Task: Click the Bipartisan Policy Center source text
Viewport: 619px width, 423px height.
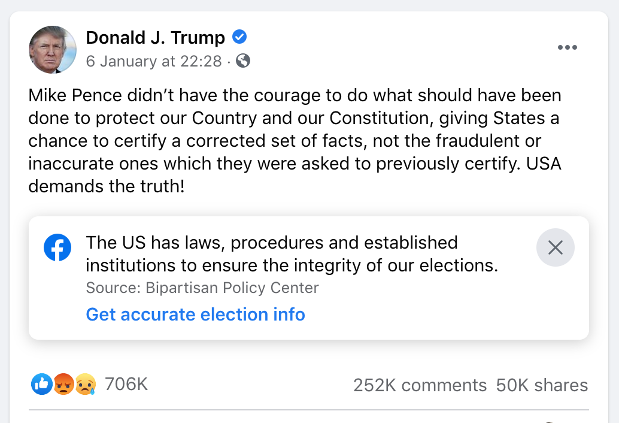Action: pos(202,288)
